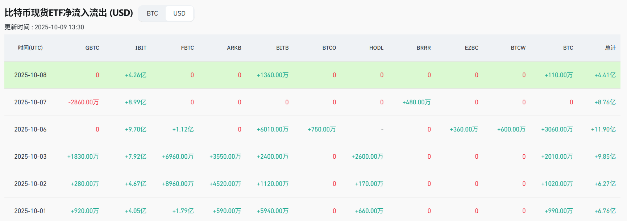Click the IBIT column header

pos(141,48)
